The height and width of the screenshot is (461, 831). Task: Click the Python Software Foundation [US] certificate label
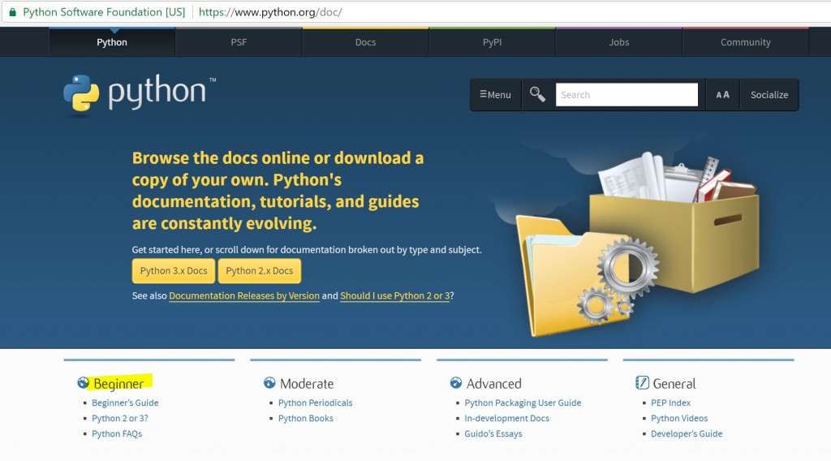(x=104, y=11)
